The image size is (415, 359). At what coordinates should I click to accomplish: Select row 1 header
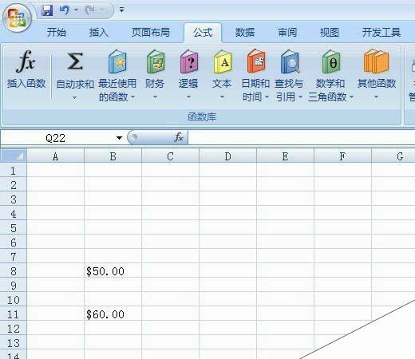[x=14, y=171]
